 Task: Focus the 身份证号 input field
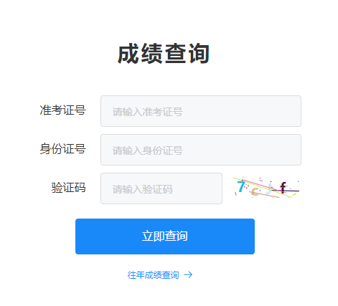tap(201, 150)
